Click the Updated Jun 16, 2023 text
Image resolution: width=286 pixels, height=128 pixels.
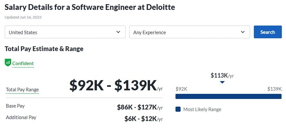point(23,17)
